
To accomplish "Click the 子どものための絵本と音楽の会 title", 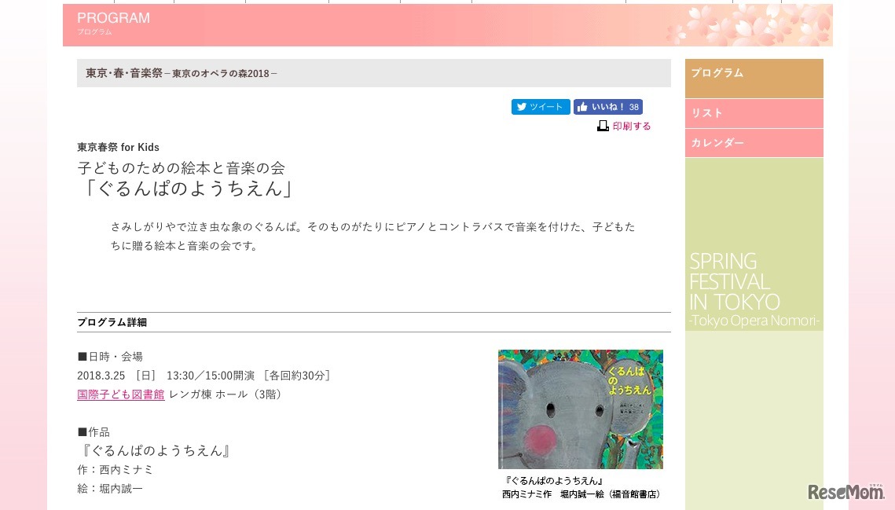I will coord(181,168).
